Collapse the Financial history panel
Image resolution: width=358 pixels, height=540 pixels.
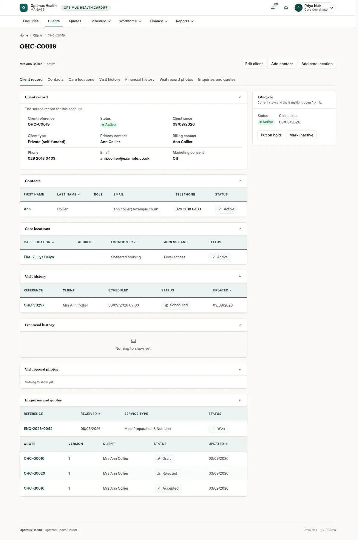(x=240, y=325)
